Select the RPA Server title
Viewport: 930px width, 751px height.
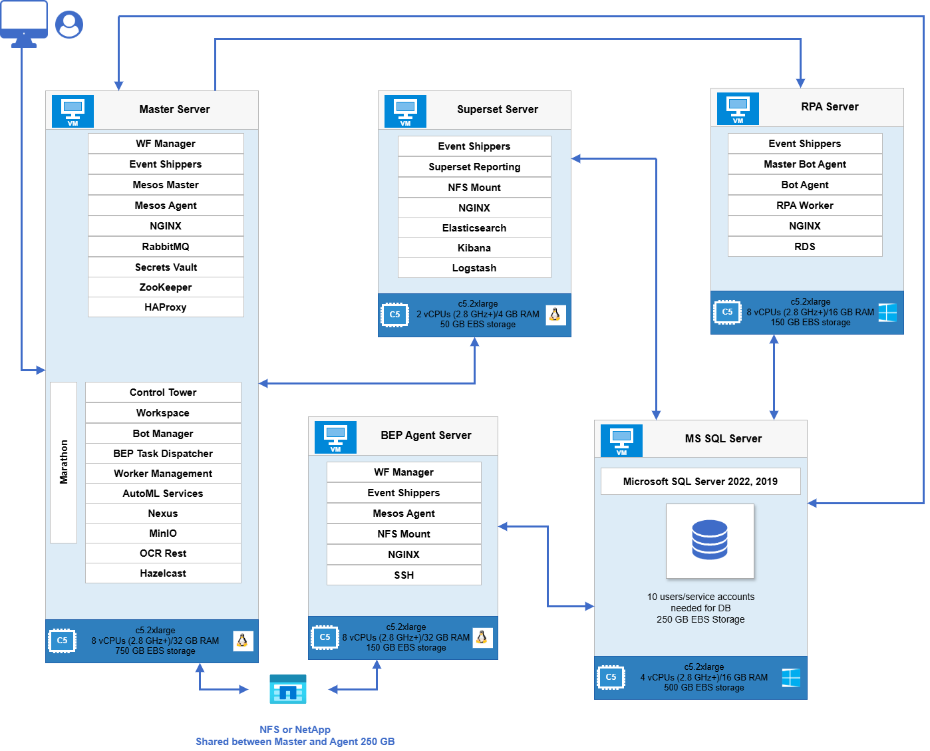830,107
